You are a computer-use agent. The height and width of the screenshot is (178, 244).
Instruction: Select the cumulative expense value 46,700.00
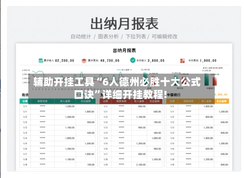110,60
